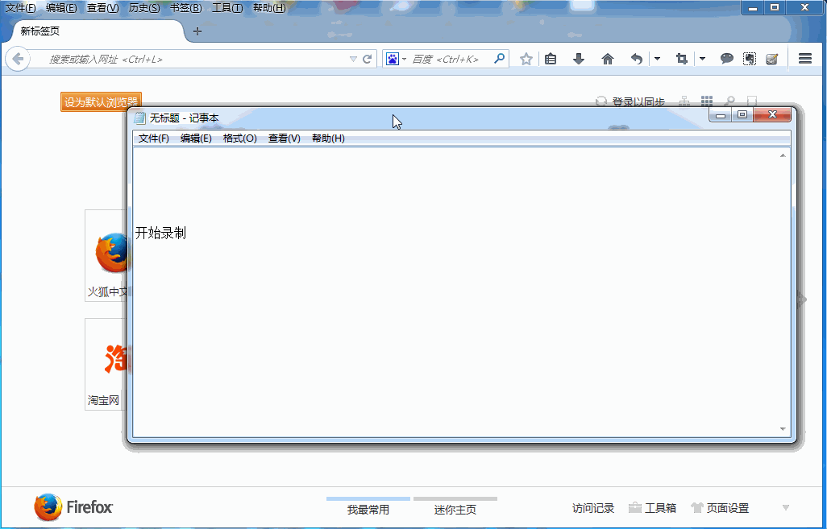Click the screenshot crop tool icon
Viewport: 827px width, 529px height.
point(681,59)
